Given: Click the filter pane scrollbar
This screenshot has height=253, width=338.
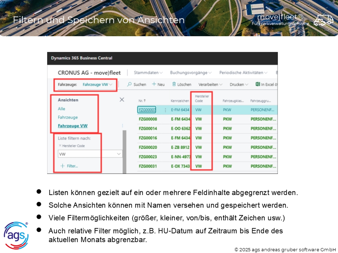Looking at the screenshot, I should [x=124, y=152].
